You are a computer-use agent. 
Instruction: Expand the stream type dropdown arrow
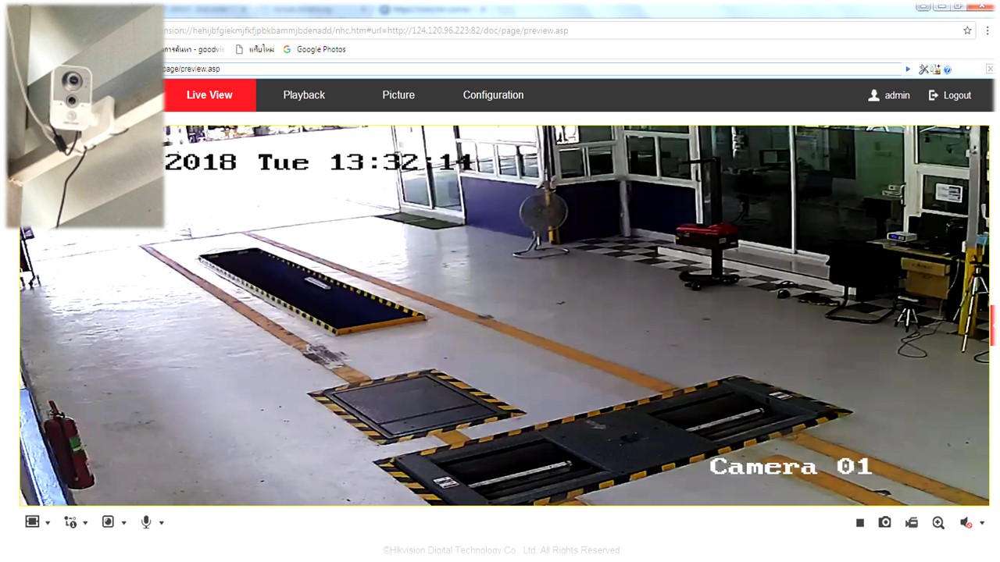[85, 523]
